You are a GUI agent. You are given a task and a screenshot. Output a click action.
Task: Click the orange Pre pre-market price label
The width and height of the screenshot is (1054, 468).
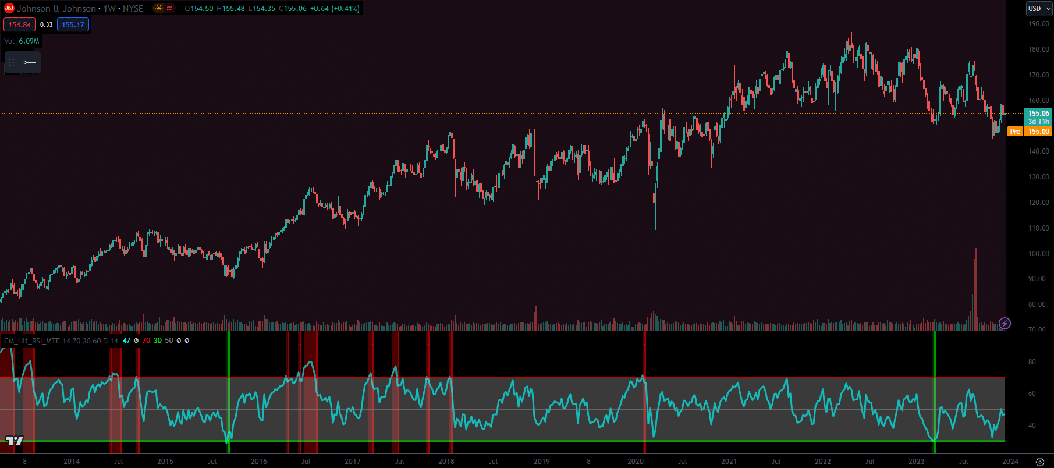[1015, 132]
